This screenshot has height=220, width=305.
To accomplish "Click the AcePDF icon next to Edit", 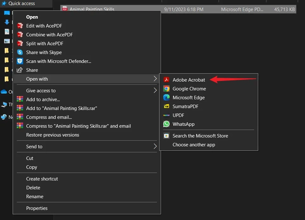I will pos(20,26).
